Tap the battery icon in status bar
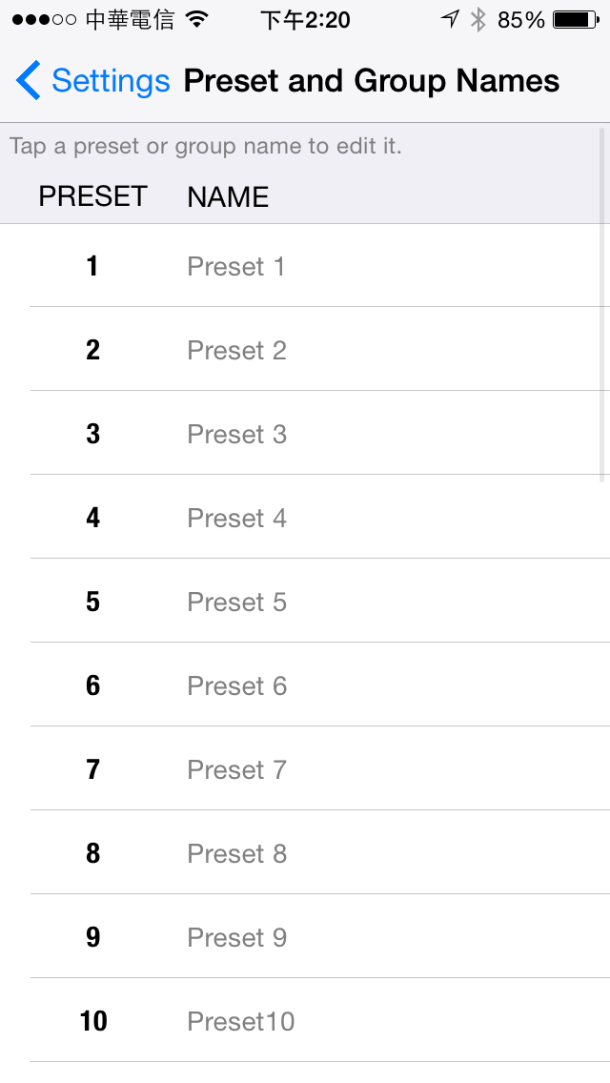Viewport: 610px width, 1083px height. click(x=576, y=20)
